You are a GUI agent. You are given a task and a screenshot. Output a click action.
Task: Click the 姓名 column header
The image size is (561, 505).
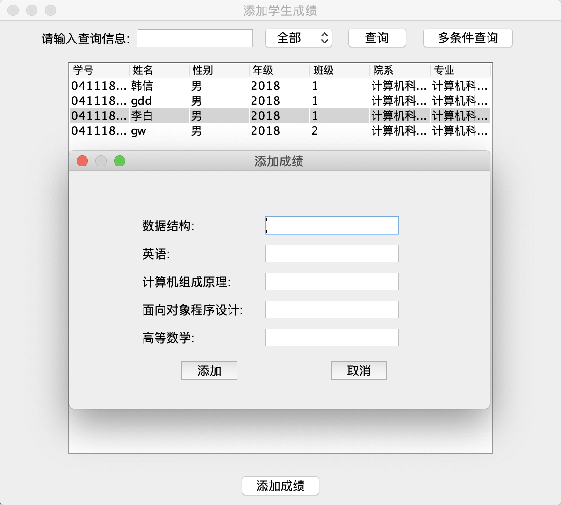[x=143, y=70]
